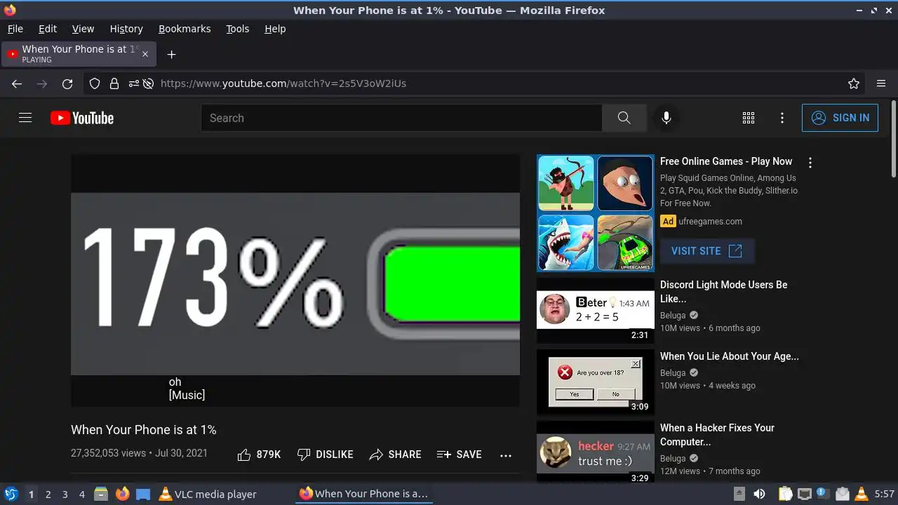The image size is (898, 505).
Task: Open the Bookmarks menu
Action: pyautogui.click(x=185, y=29)
